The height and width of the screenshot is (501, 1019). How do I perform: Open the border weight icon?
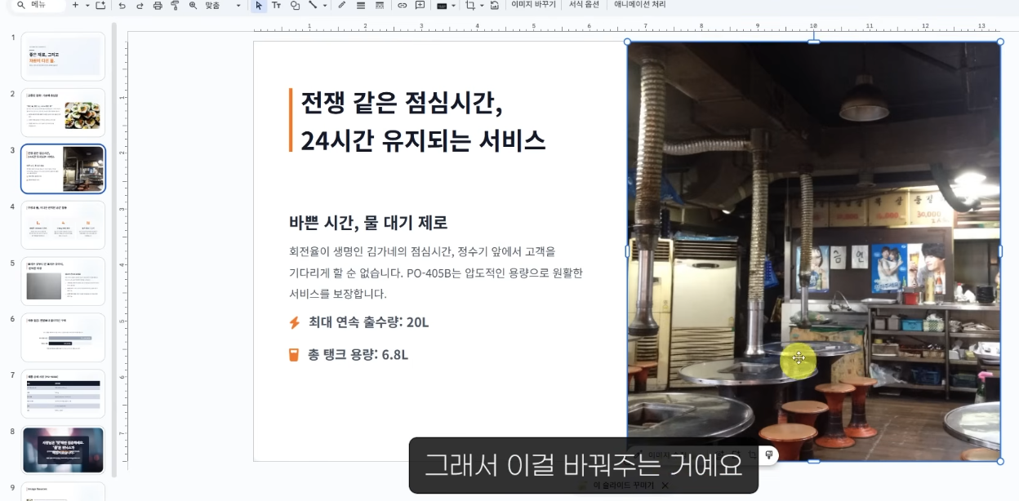pos(360,5)
